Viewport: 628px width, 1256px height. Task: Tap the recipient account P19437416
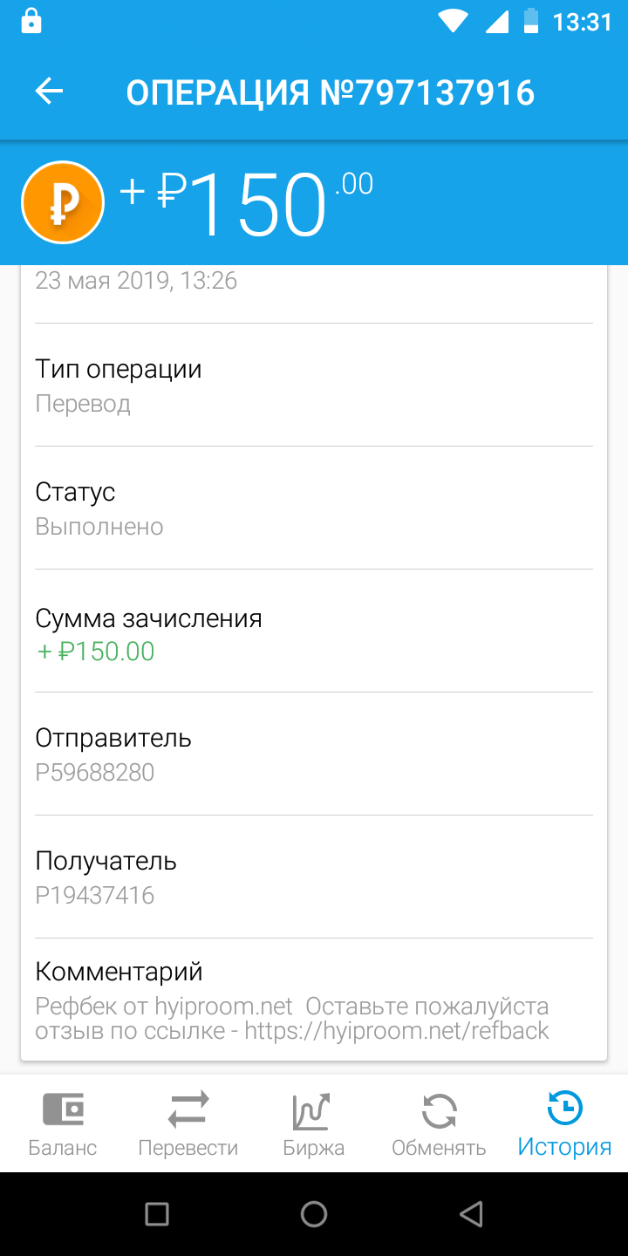pos(95,895)
